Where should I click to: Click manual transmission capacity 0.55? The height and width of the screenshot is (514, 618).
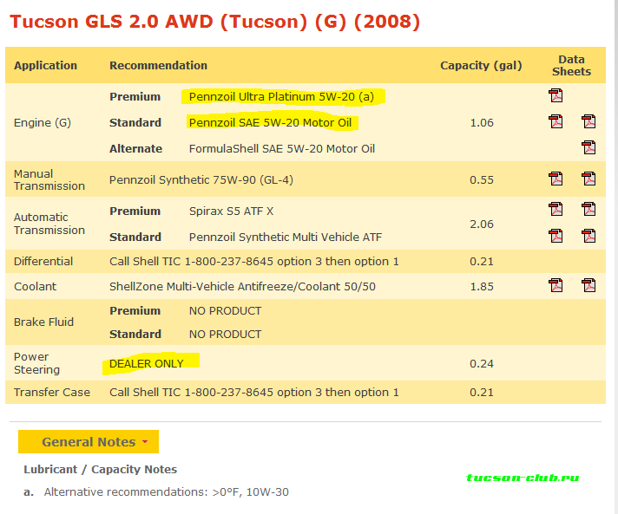tap(482, 180)
